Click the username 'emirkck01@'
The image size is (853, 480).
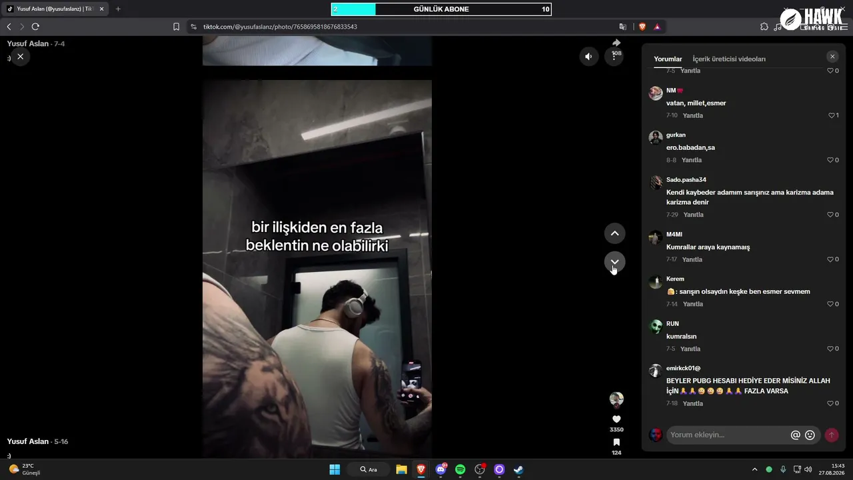coord(684,368)
